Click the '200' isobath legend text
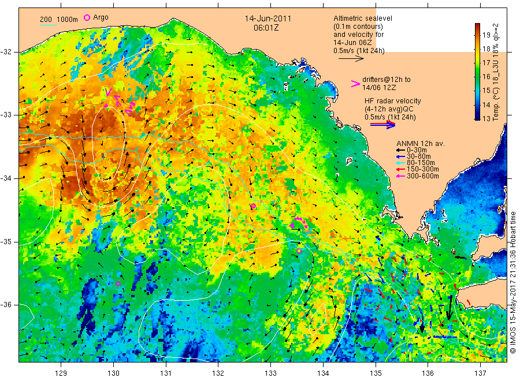The width and height of the screenshot is (520, 381). [46, 19]
